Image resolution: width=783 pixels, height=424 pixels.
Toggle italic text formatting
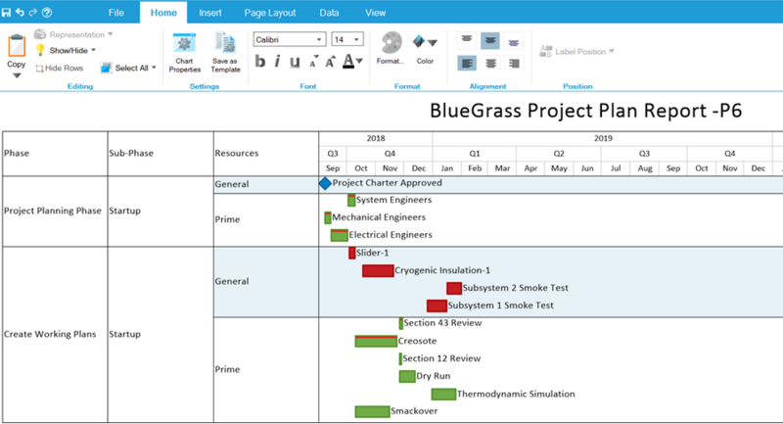point(277,62)
